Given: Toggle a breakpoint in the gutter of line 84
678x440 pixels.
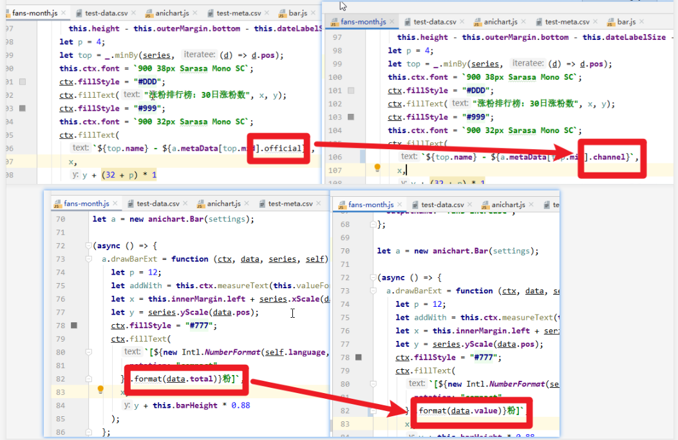Looking at the screenshot, I should [x=73, y=405].
